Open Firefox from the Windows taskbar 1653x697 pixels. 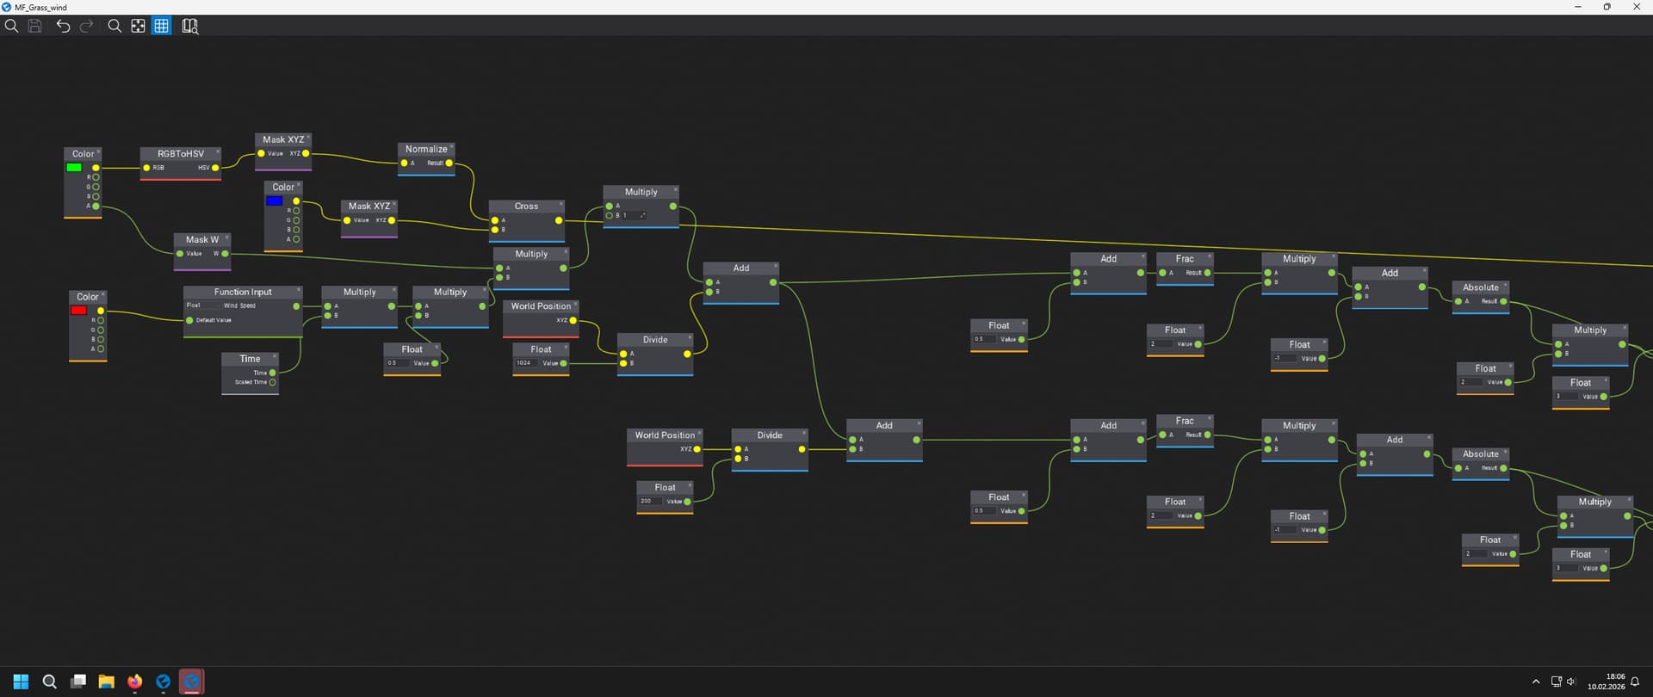[134, 682]
